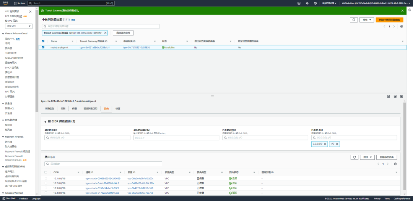Viewport: 413px width, 201px height.
Task: Uncheck the maintransitgw-rt row checkbox
Action: (43, 47)
